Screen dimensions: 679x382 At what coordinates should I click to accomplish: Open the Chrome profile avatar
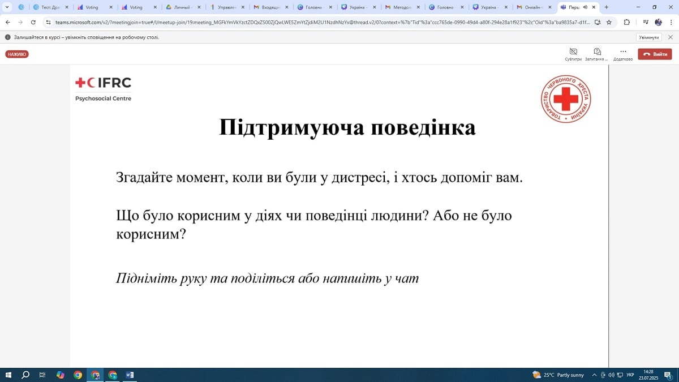658,22
